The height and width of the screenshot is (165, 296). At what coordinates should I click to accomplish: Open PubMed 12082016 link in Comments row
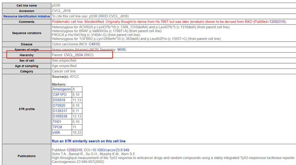pos(277,22)
